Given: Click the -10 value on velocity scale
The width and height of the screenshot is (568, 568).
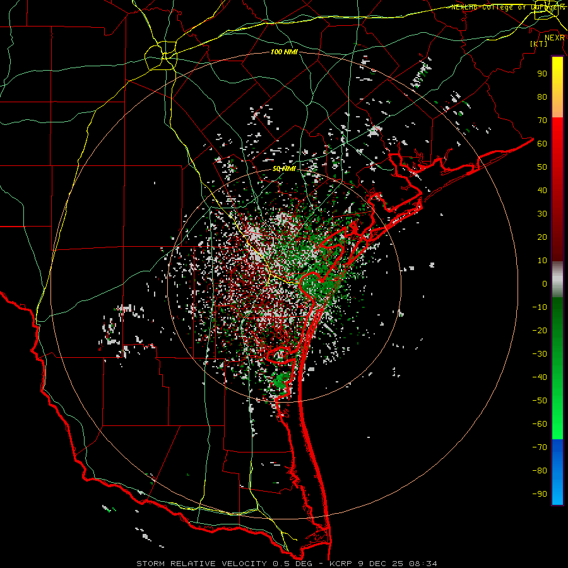Looking at the screenshot, I should (540, 307).
